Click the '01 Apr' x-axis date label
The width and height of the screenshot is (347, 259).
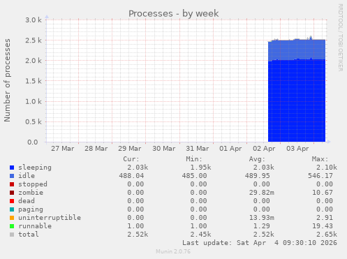pyautogui.click(x=230, y=149)
